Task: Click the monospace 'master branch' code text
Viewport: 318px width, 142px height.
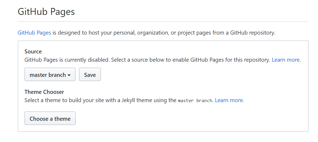Action: [x=195, y=101]
